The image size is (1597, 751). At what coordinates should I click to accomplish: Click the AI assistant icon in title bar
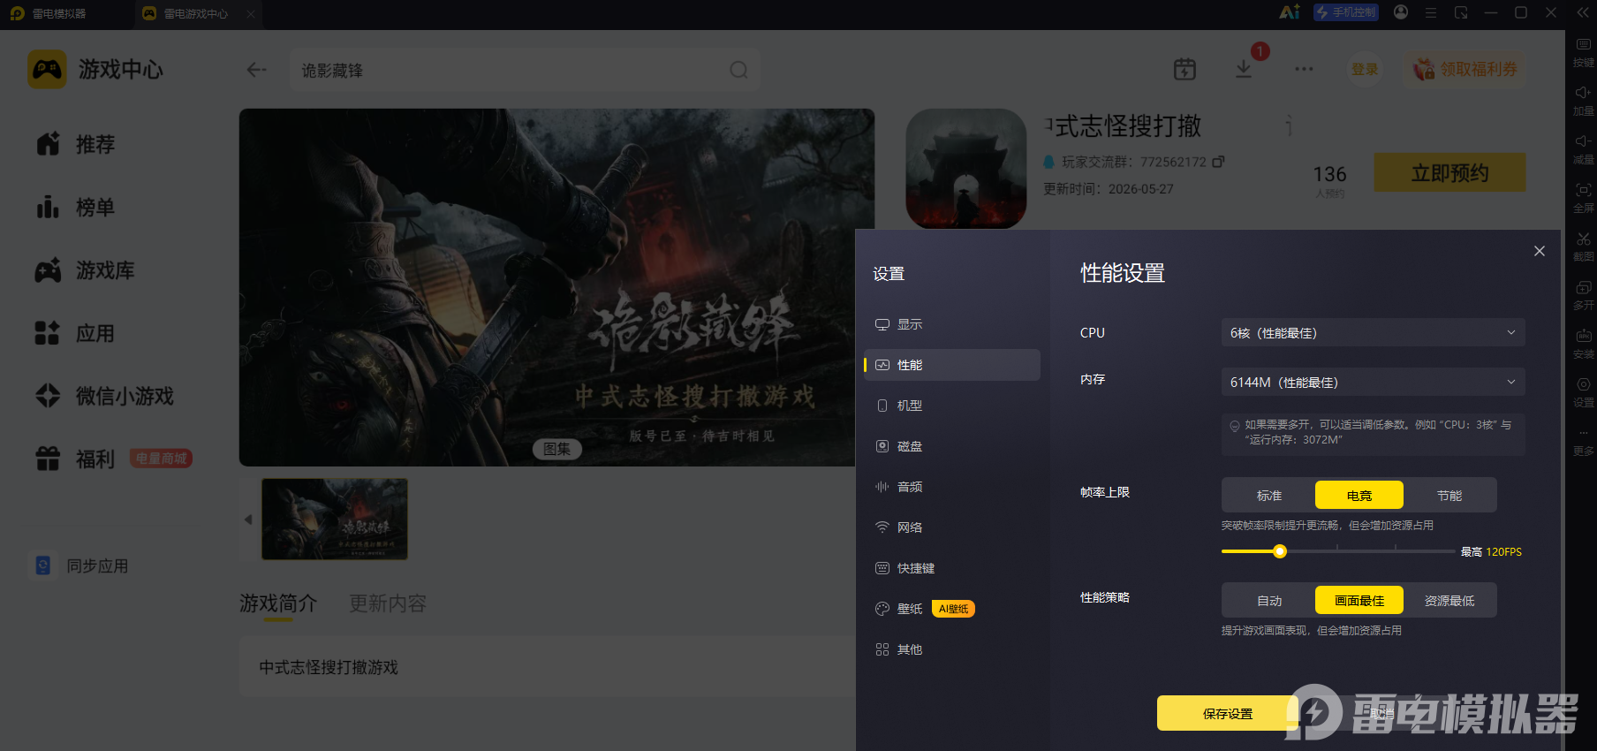click(x=1290, y=12)
